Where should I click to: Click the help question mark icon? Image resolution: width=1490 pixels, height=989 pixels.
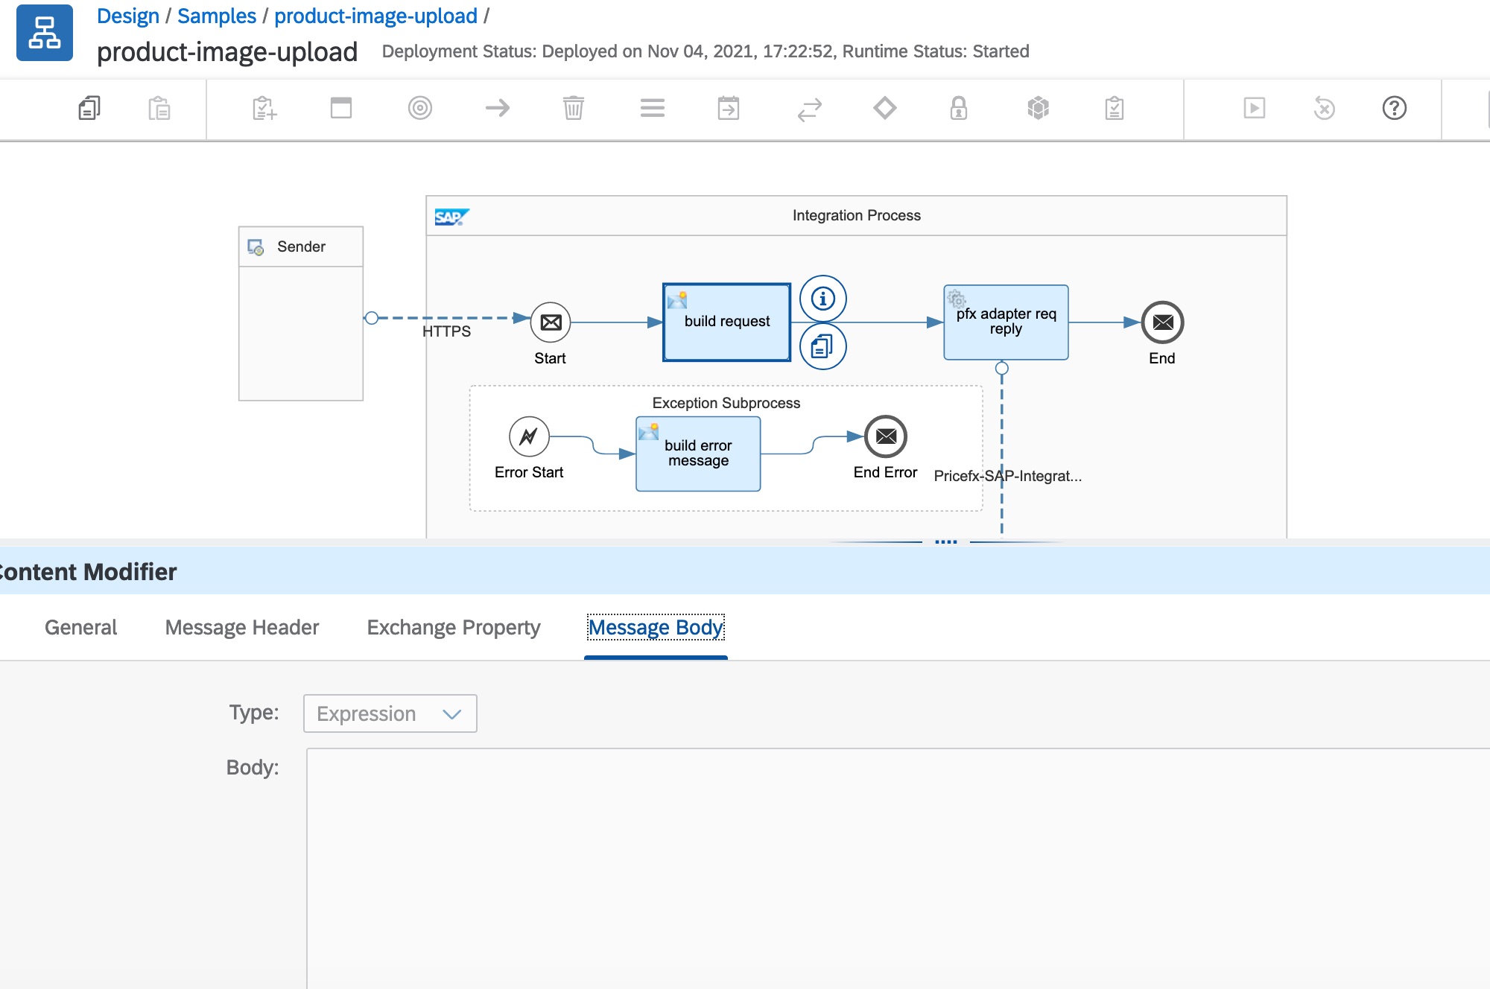1394,109
